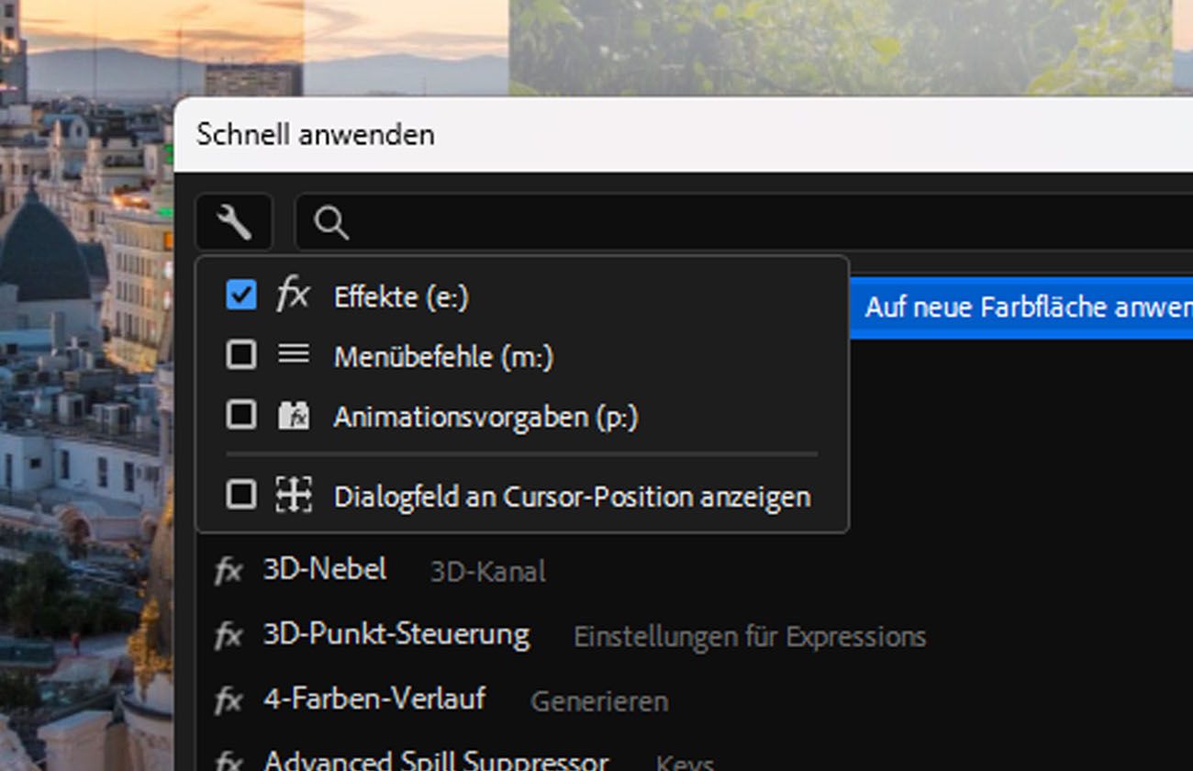The image size is (1193, 771).
Task: Select Animationsvorgaben (p:) menu entry
Action: click(485, 417)
